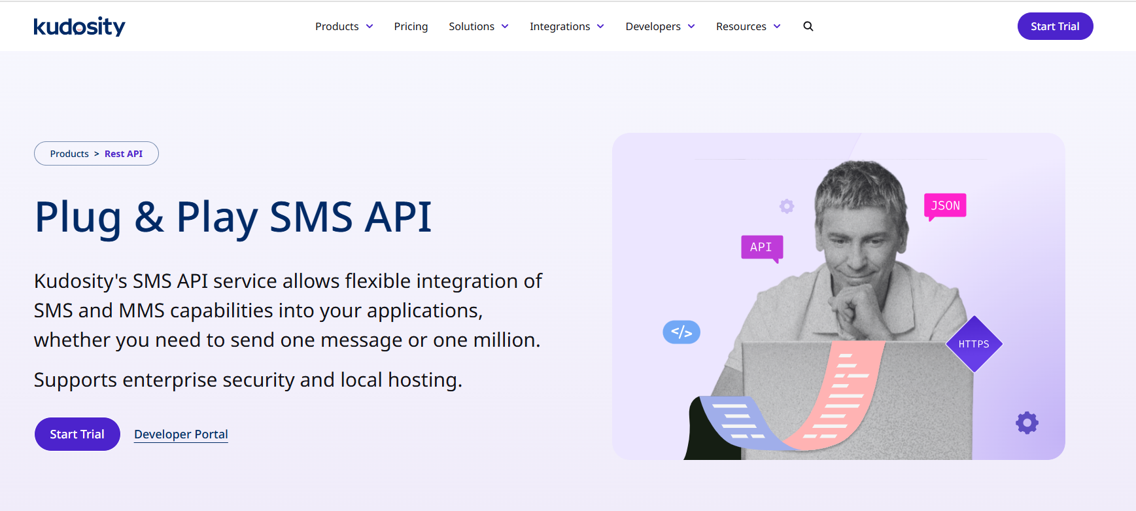The width and height of the screenshot is (1136, 511).
Task: Click the dark purple gear icon
Action: [1027, 423]
